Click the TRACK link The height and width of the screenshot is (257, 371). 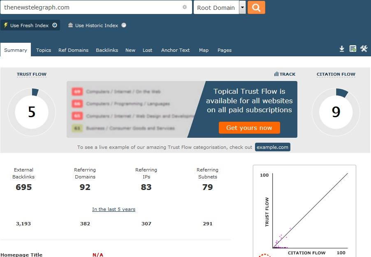coord(285,74)
